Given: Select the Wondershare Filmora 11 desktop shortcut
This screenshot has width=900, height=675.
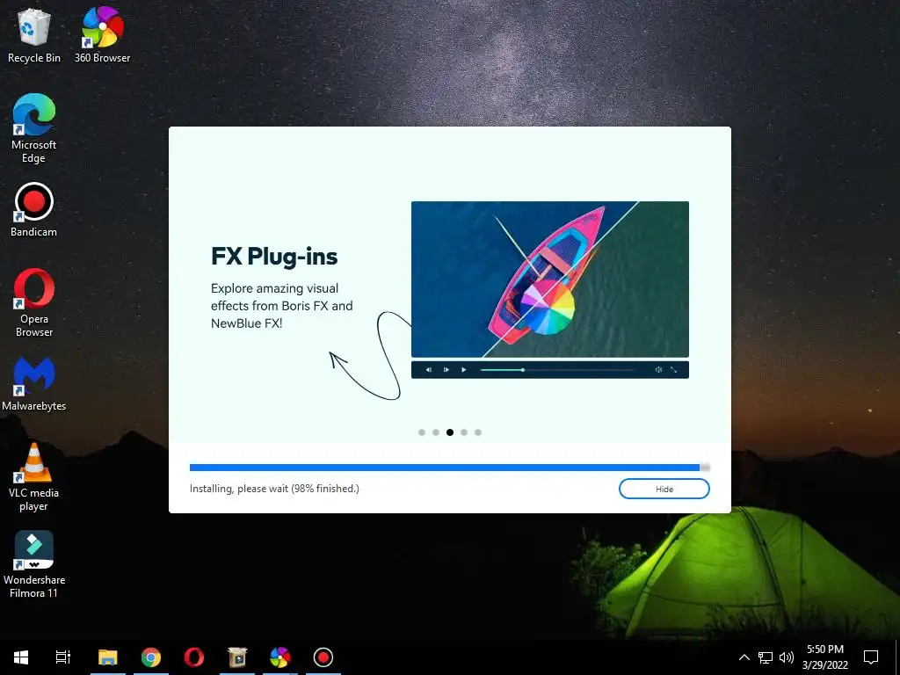Looking at the screenshot, I should tap(34, 564).
